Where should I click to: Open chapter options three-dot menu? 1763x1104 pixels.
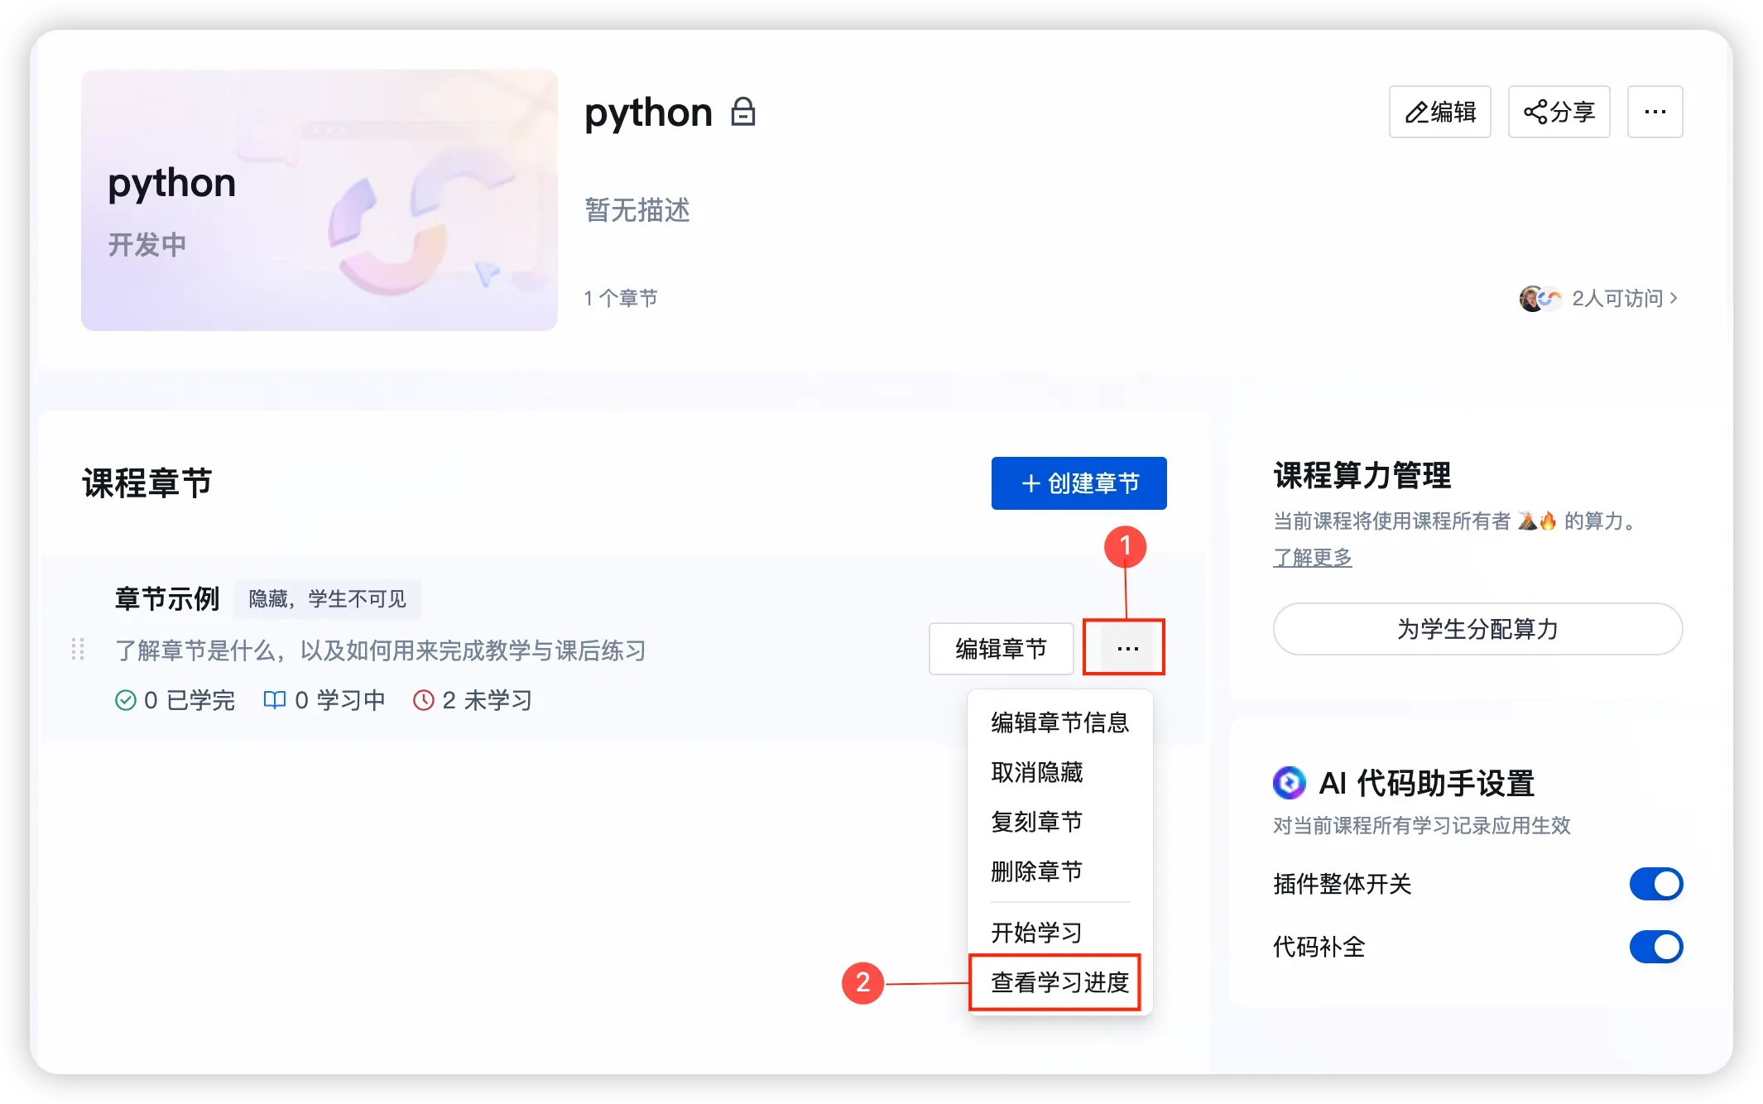coord(1126,648)
